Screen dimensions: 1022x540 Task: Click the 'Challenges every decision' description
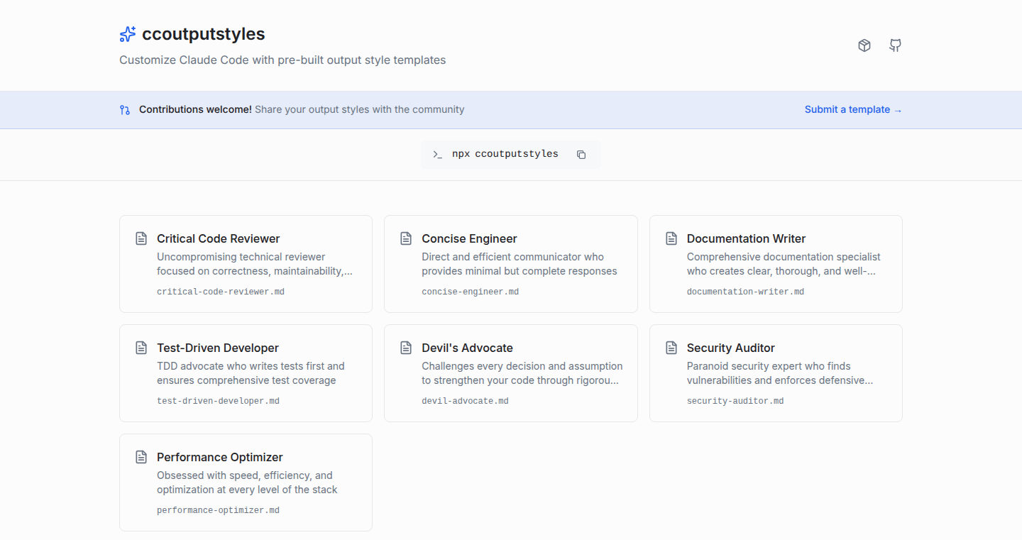coord(522,373)
